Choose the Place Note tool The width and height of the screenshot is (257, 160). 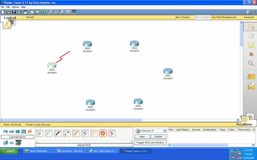[x=251, y=45]
